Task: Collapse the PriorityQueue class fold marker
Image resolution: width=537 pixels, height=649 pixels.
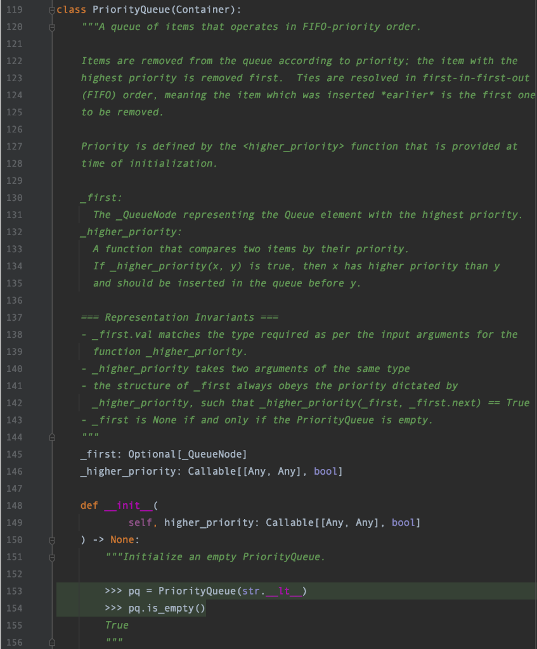Action: click(x=51, y=9)
